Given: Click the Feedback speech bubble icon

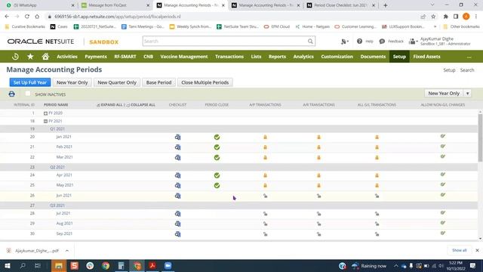Looking at the screenshot, I should [382, 41].
